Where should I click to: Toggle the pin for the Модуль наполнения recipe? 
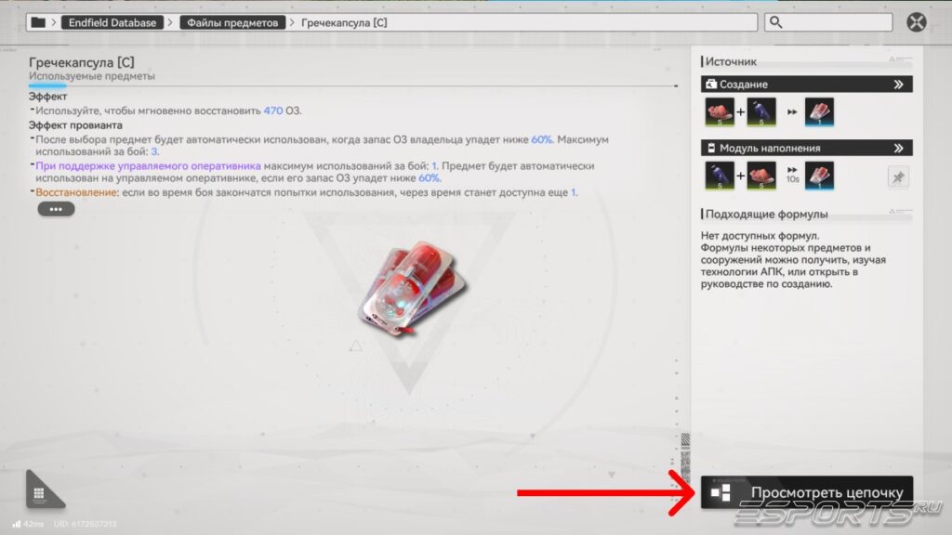coord(897,176)
